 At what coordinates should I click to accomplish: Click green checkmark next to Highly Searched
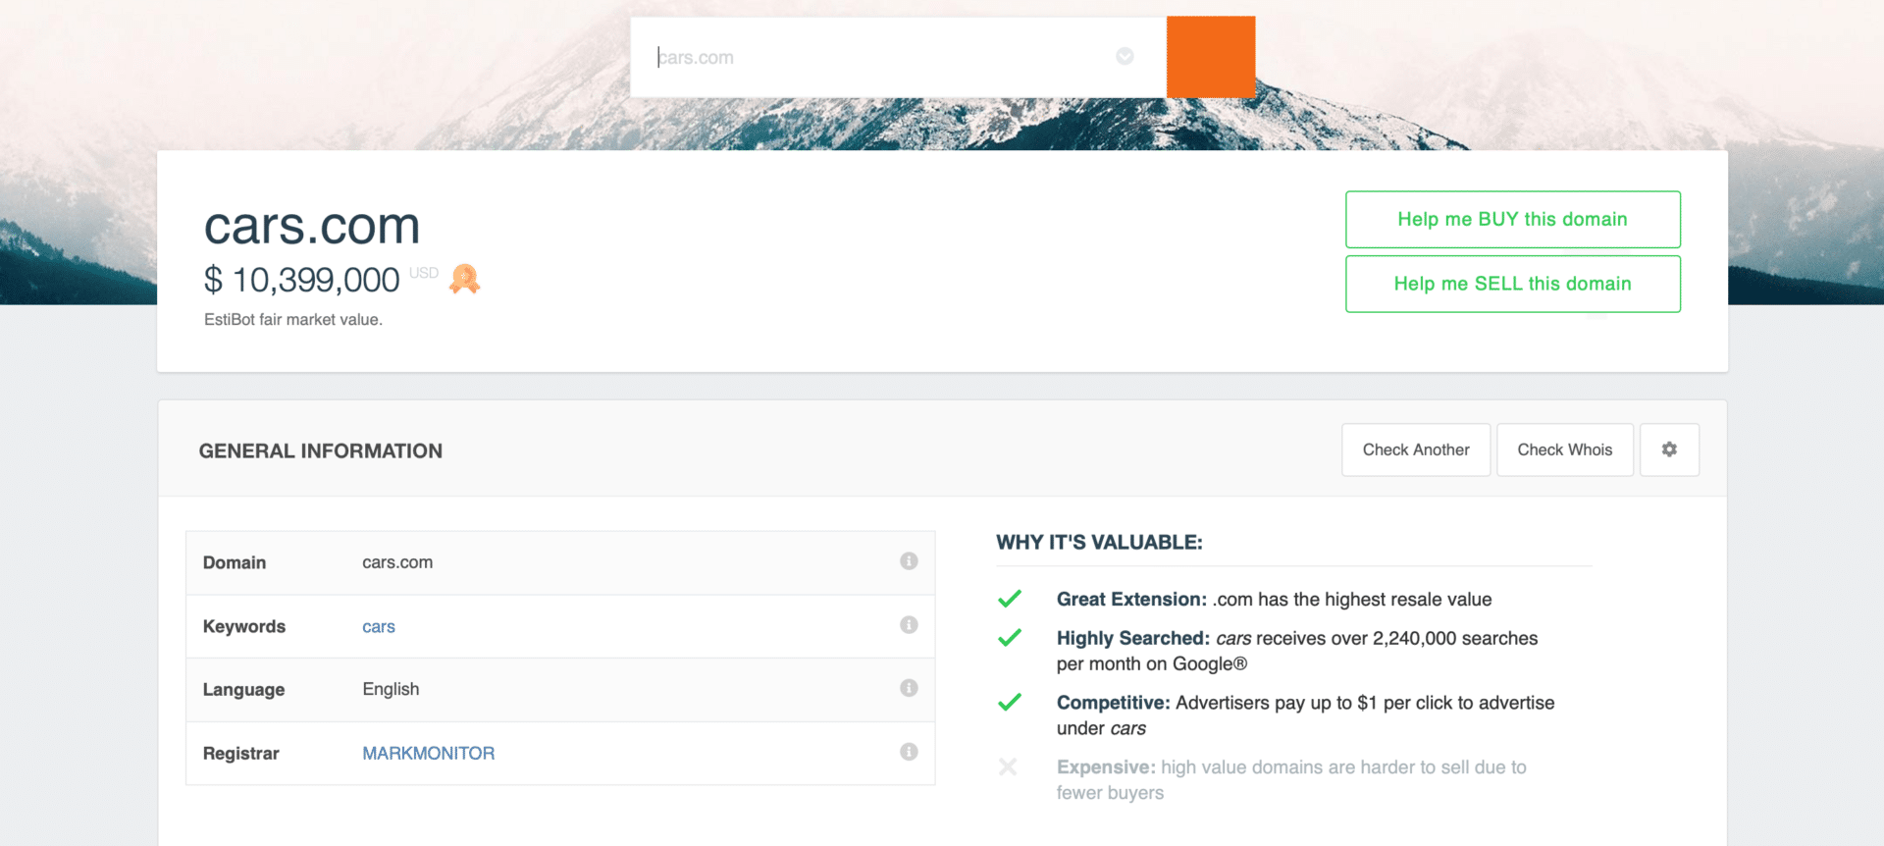pyautogui.click(x=1009, y=638)
